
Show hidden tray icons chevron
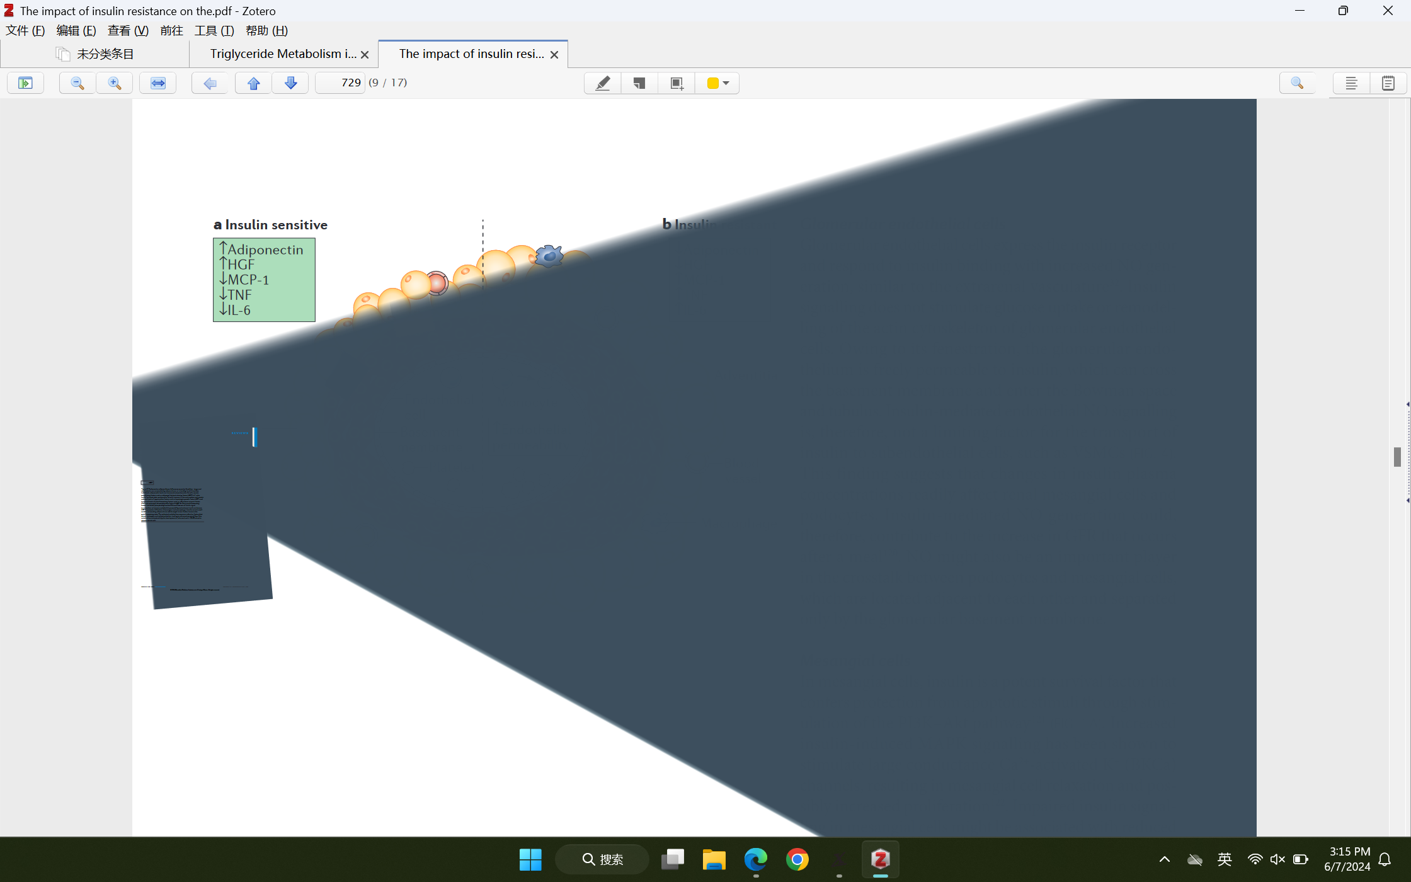click(1165, 859)
